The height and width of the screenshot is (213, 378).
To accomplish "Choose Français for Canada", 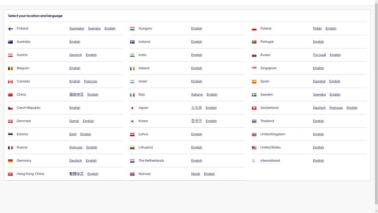I will 90,81.
